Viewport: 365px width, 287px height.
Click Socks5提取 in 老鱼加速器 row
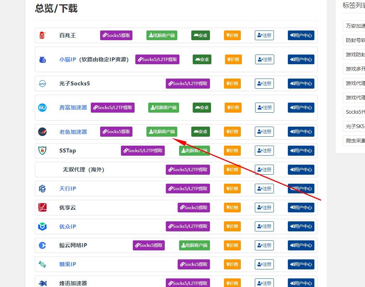116,132
